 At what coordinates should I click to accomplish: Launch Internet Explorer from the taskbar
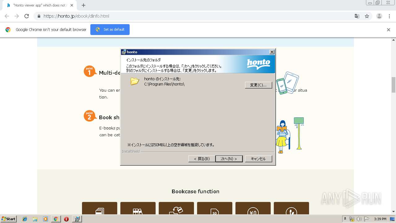(x=25, y=219)
